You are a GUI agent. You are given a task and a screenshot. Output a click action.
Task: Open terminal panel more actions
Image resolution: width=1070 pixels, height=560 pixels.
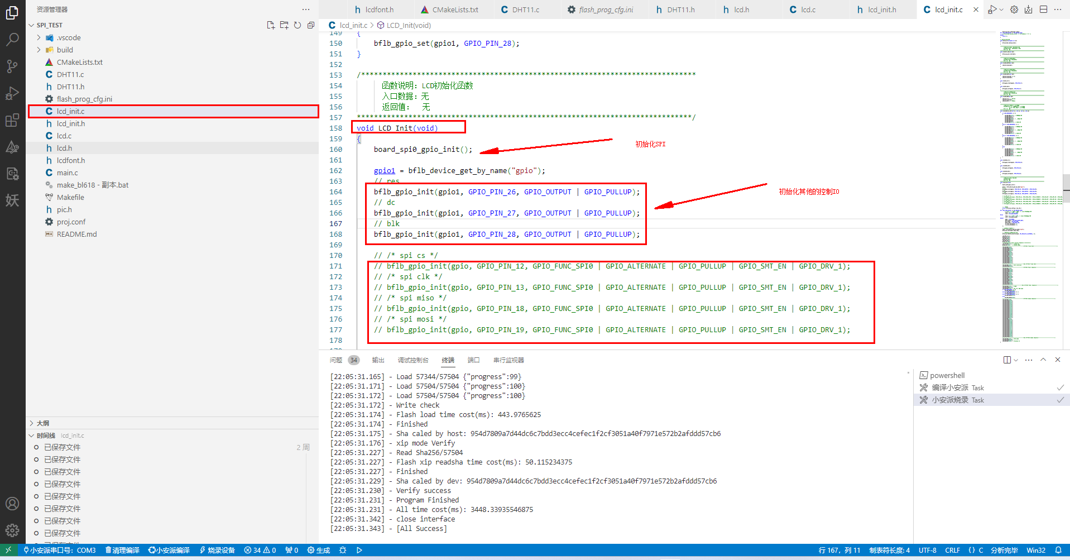coord(1029,360)
